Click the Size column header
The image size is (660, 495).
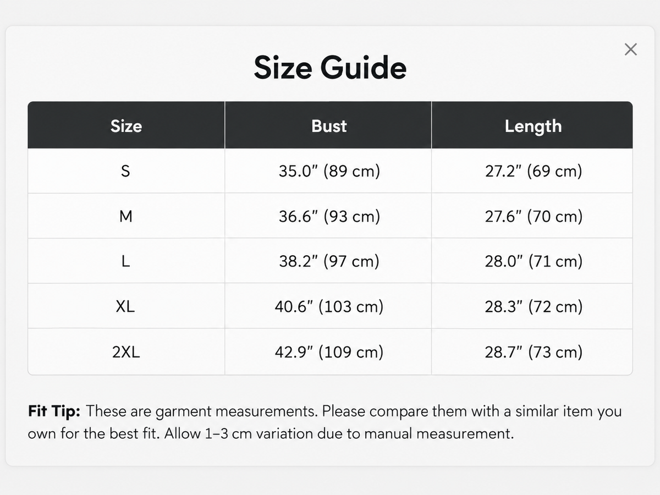coord(126,125)
